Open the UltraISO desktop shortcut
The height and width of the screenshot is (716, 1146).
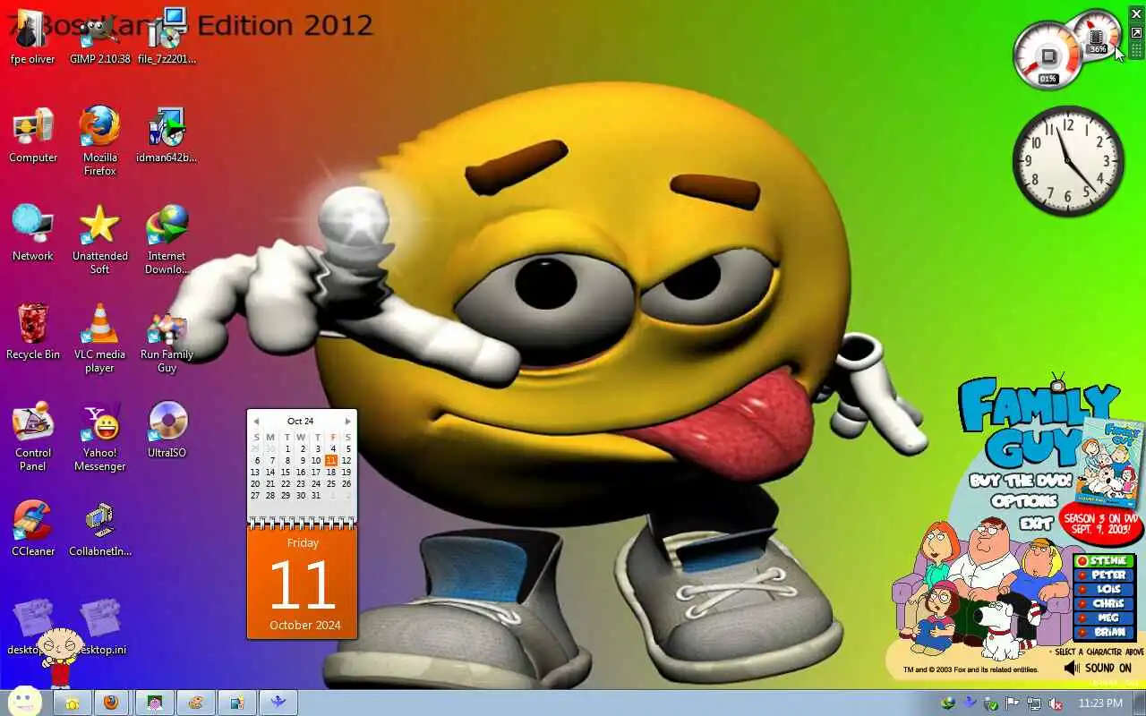pos(167,430)
